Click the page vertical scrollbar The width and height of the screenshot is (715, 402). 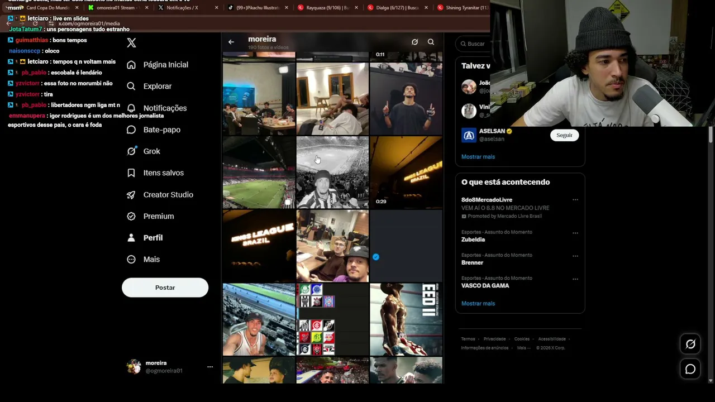click(x=711, y=134)
